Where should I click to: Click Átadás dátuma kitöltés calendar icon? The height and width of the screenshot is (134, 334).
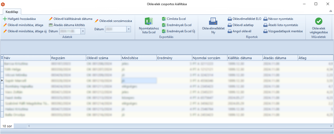coord(51,25)
